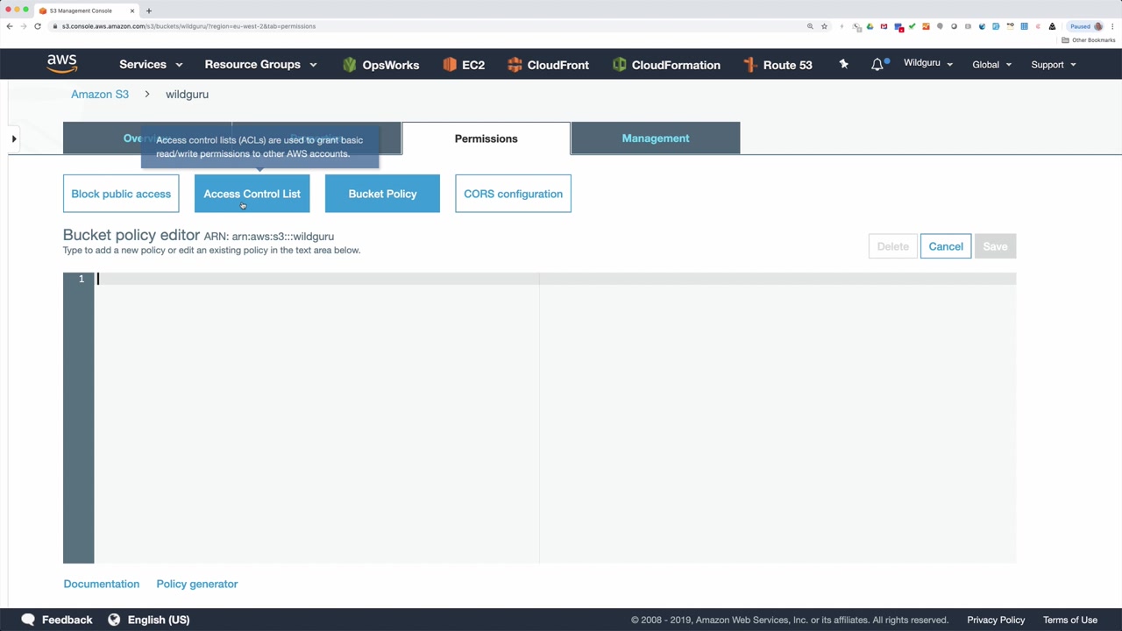Open a new browser tab

149,11
